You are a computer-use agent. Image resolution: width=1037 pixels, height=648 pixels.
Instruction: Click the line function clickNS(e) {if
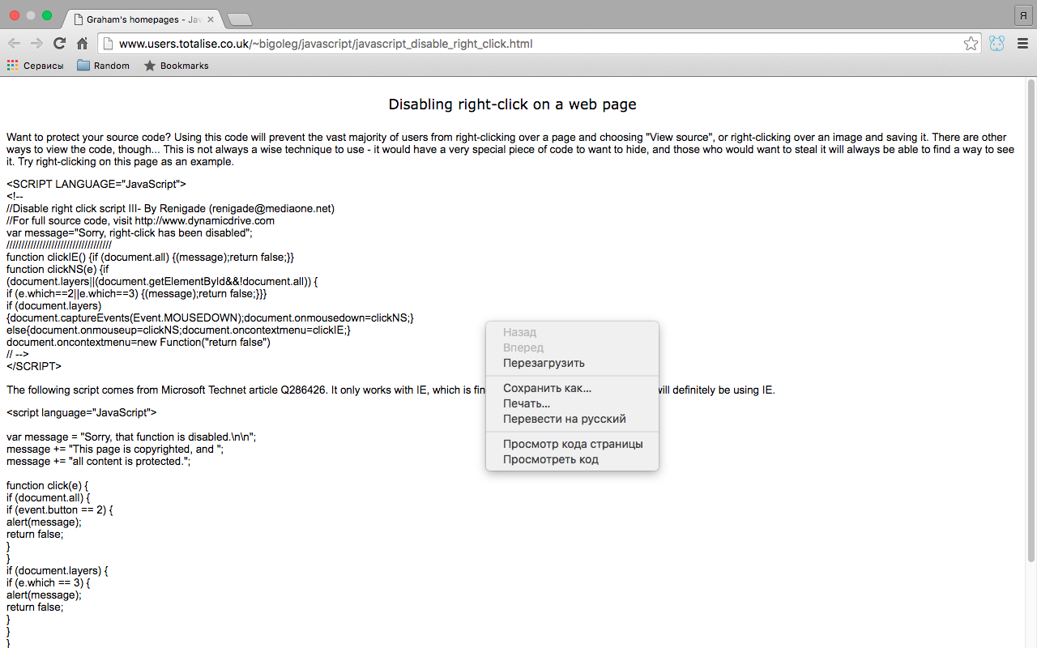58,269
